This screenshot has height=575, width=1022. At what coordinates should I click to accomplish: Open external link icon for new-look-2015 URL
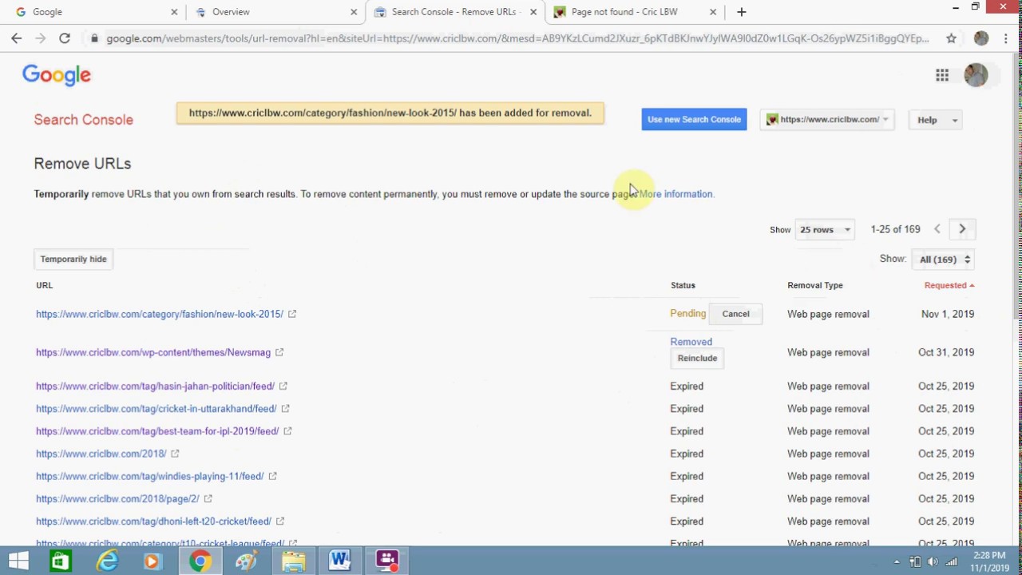(292, 314)
